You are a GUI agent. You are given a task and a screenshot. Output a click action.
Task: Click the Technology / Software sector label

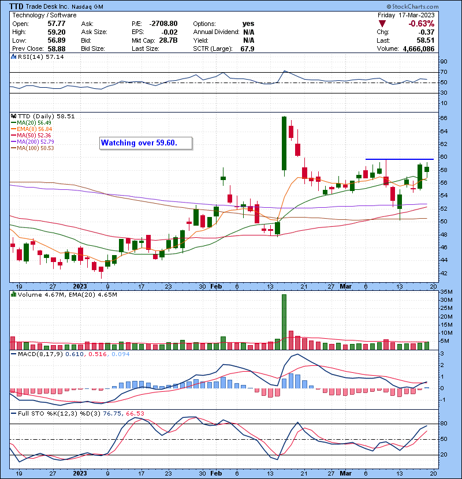point(44,15)
